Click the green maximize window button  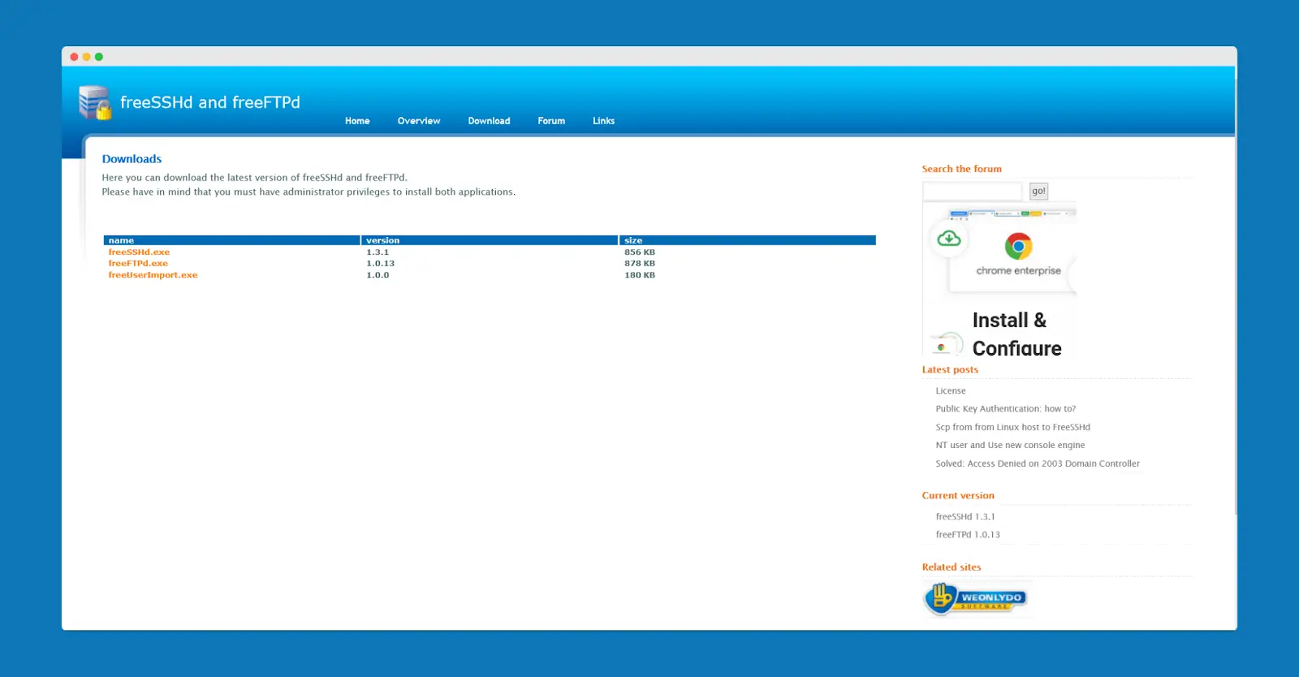coord(99,57)
